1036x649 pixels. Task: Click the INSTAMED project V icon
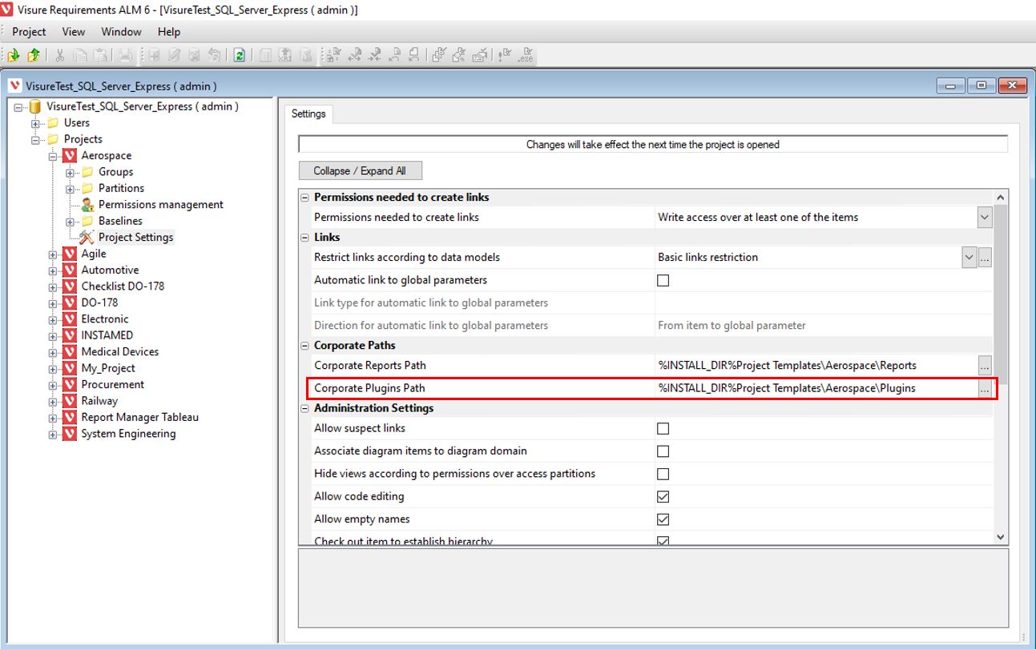click(69, 335)
